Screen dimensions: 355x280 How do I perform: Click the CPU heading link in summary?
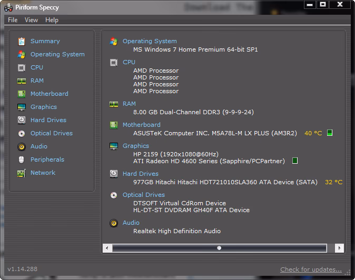click(x=129, y=62)
